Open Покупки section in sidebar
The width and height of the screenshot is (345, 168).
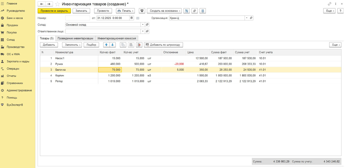(12, 32)
